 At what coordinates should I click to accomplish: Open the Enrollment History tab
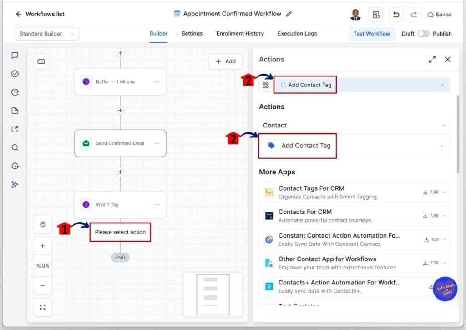[240, 34]
